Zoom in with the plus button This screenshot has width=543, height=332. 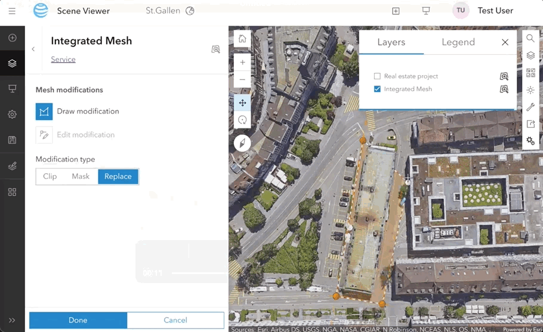(242, 62)
